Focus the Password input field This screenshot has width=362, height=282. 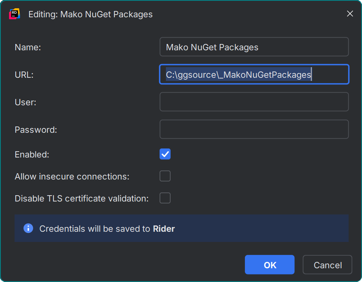254,130
